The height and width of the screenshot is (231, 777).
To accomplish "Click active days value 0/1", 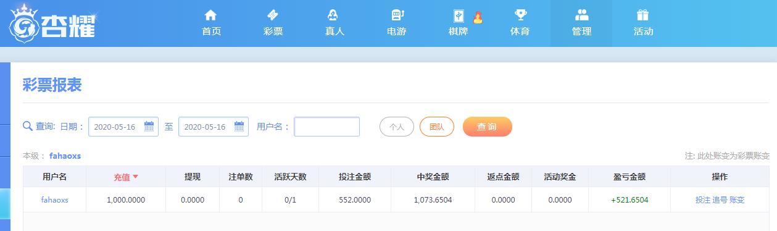I will point(290,199).
